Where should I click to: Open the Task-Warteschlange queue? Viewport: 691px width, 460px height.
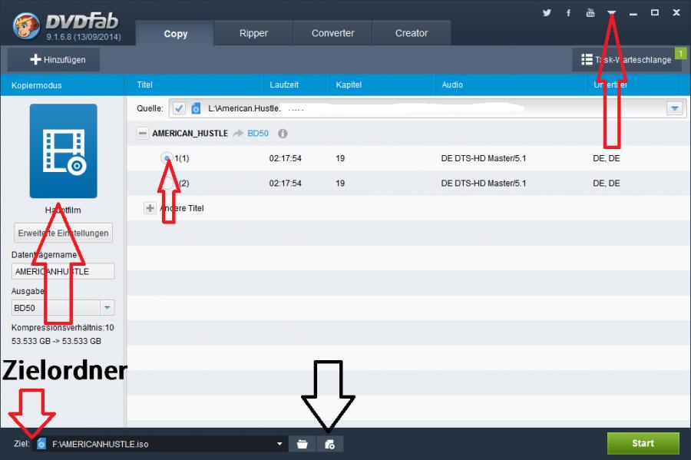[627, 59]
